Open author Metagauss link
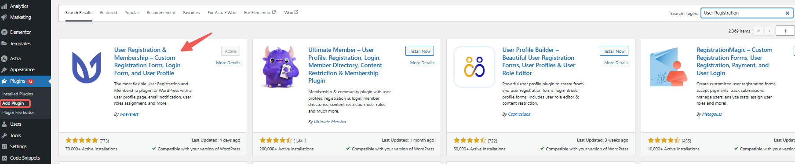The height and width of the screenshot is (164, 795). tap(712, 114)
